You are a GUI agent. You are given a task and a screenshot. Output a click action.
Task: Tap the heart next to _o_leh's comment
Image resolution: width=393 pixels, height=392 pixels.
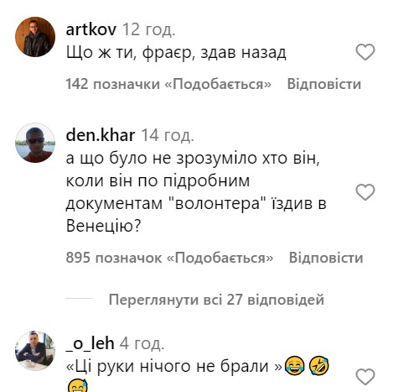[365, 377]
